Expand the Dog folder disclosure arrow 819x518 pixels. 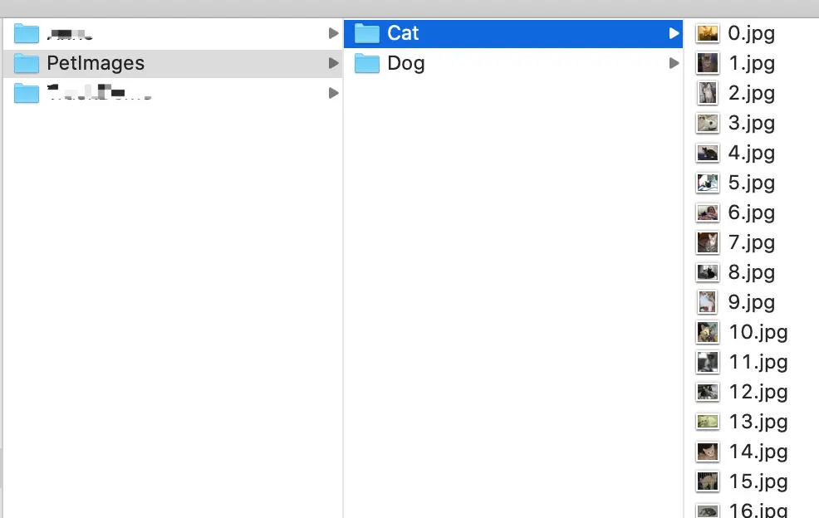tap(674, 63)
